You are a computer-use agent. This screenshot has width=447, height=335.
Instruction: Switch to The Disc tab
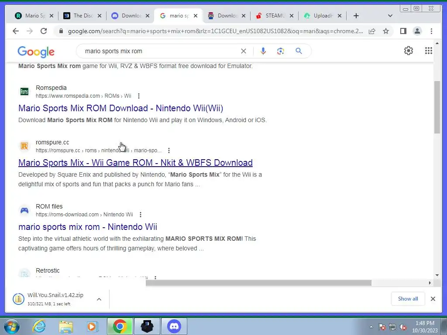click(x=83, y=16)
